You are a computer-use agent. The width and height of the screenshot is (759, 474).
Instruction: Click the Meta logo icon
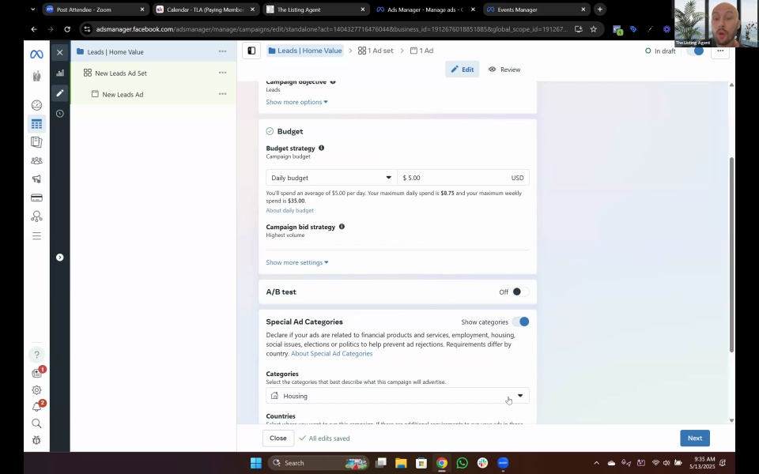coord(36,55)
